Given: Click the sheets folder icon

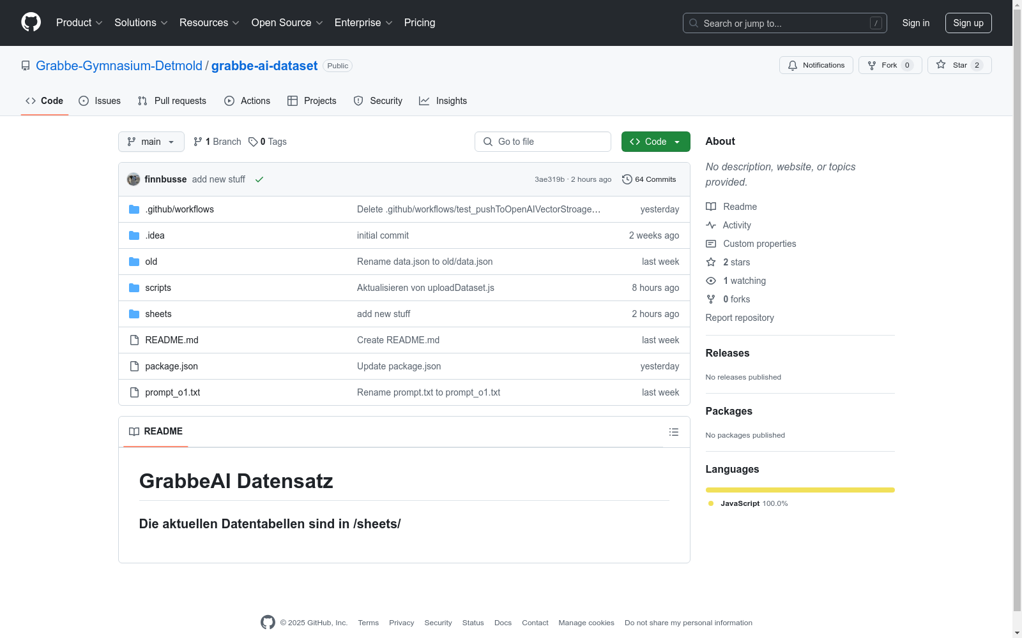Looking at the screenshot, I should [134, 314].
